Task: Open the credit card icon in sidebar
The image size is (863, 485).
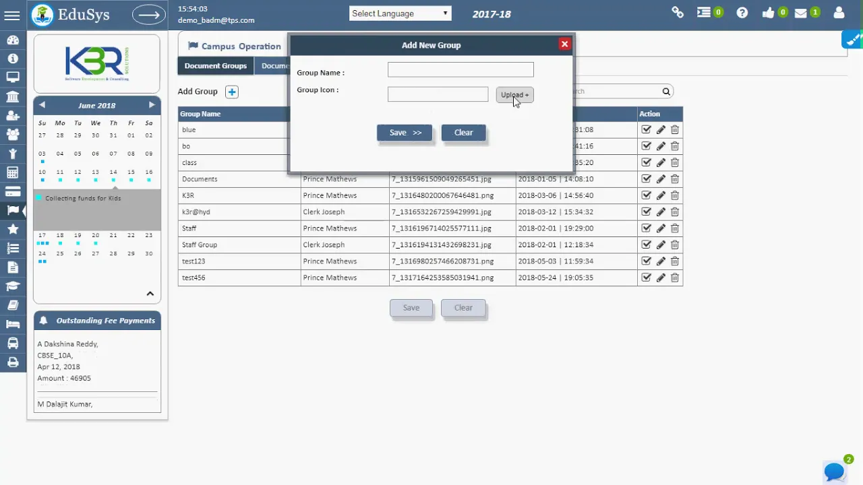Action: pyautogui.click(x=12, y=192)
